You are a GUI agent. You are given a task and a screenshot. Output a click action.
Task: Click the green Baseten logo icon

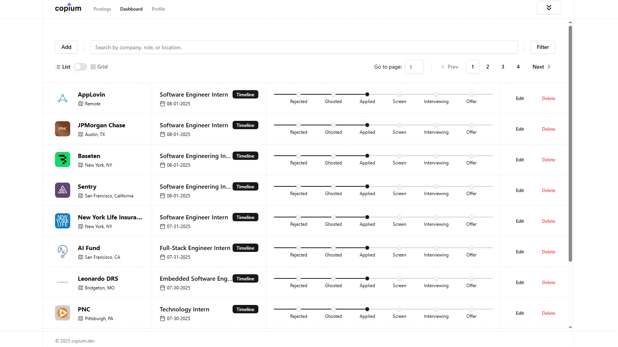pyautogui.click(x=63, y=159)
